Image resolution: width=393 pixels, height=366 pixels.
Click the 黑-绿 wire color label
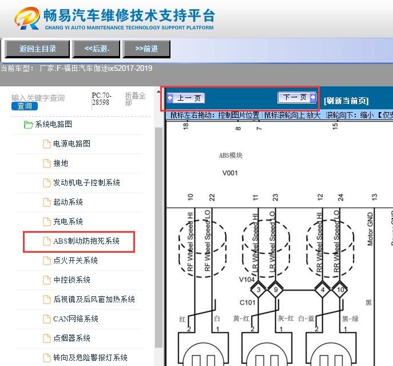(350, 319)
